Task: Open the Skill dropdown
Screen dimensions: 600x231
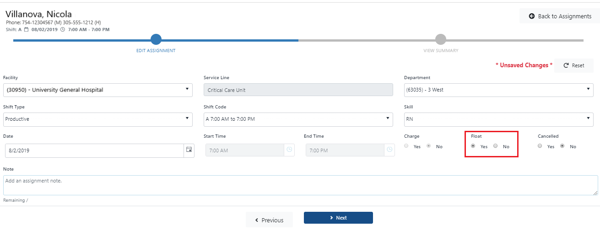Action: click(498, 119)
